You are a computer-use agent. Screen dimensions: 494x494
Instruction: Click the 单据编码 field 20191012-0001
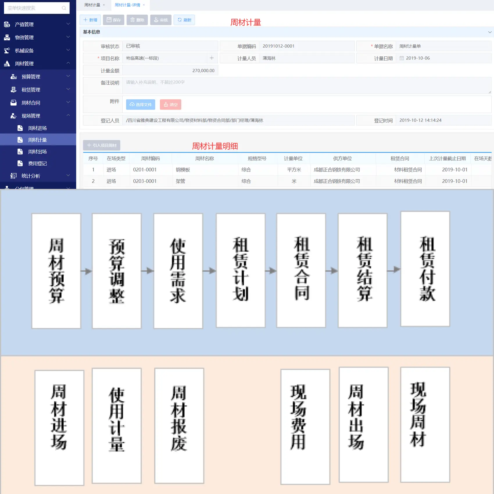pos(307,46)
